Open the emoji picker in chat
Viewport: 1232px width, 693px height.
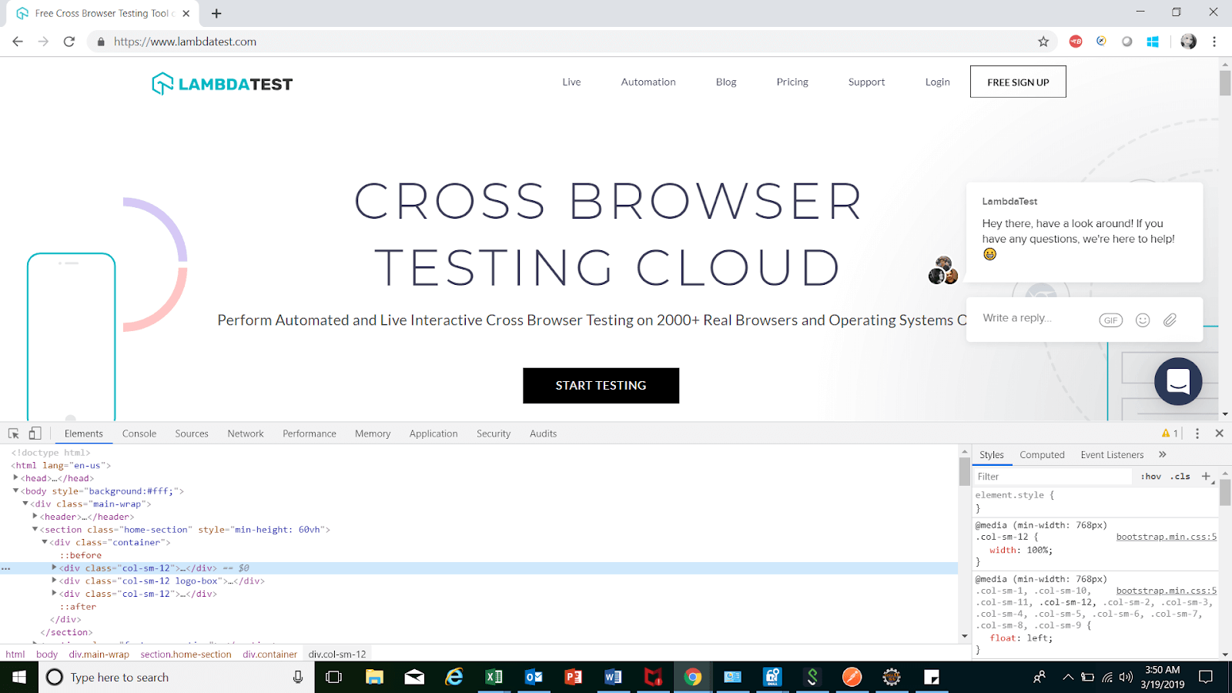tap(1143, 320)
